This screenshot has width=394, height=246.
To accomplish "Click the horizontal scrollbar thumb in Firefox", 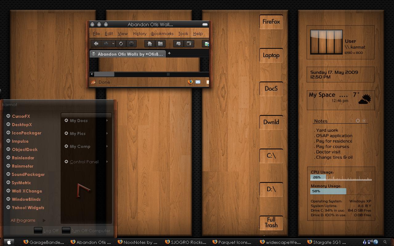I will 104,74.
